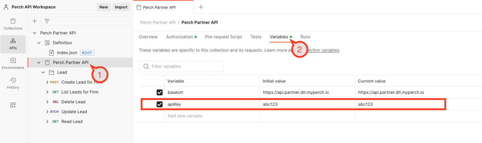Screen dimensions: 482x143
Task: Open the List Leads for Firm request
Action: (80, 92)
